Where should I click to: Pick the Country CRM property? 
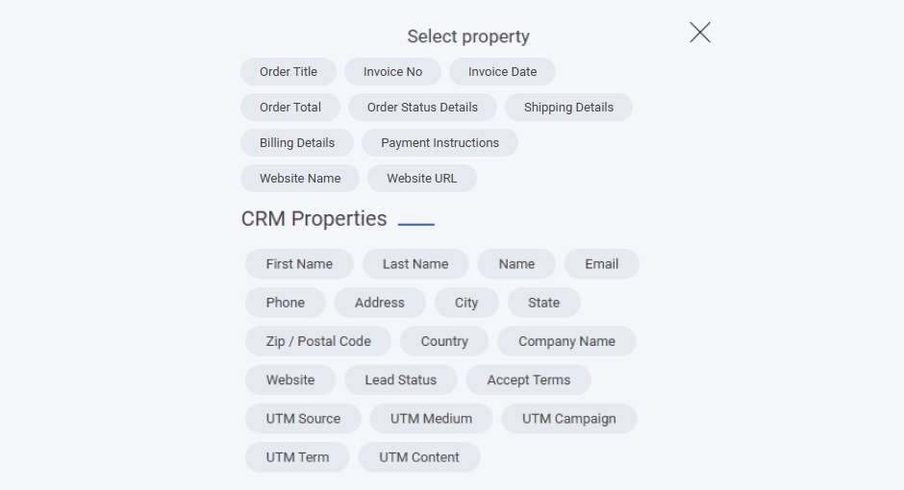pyautogui.click(x=444, y=341)
